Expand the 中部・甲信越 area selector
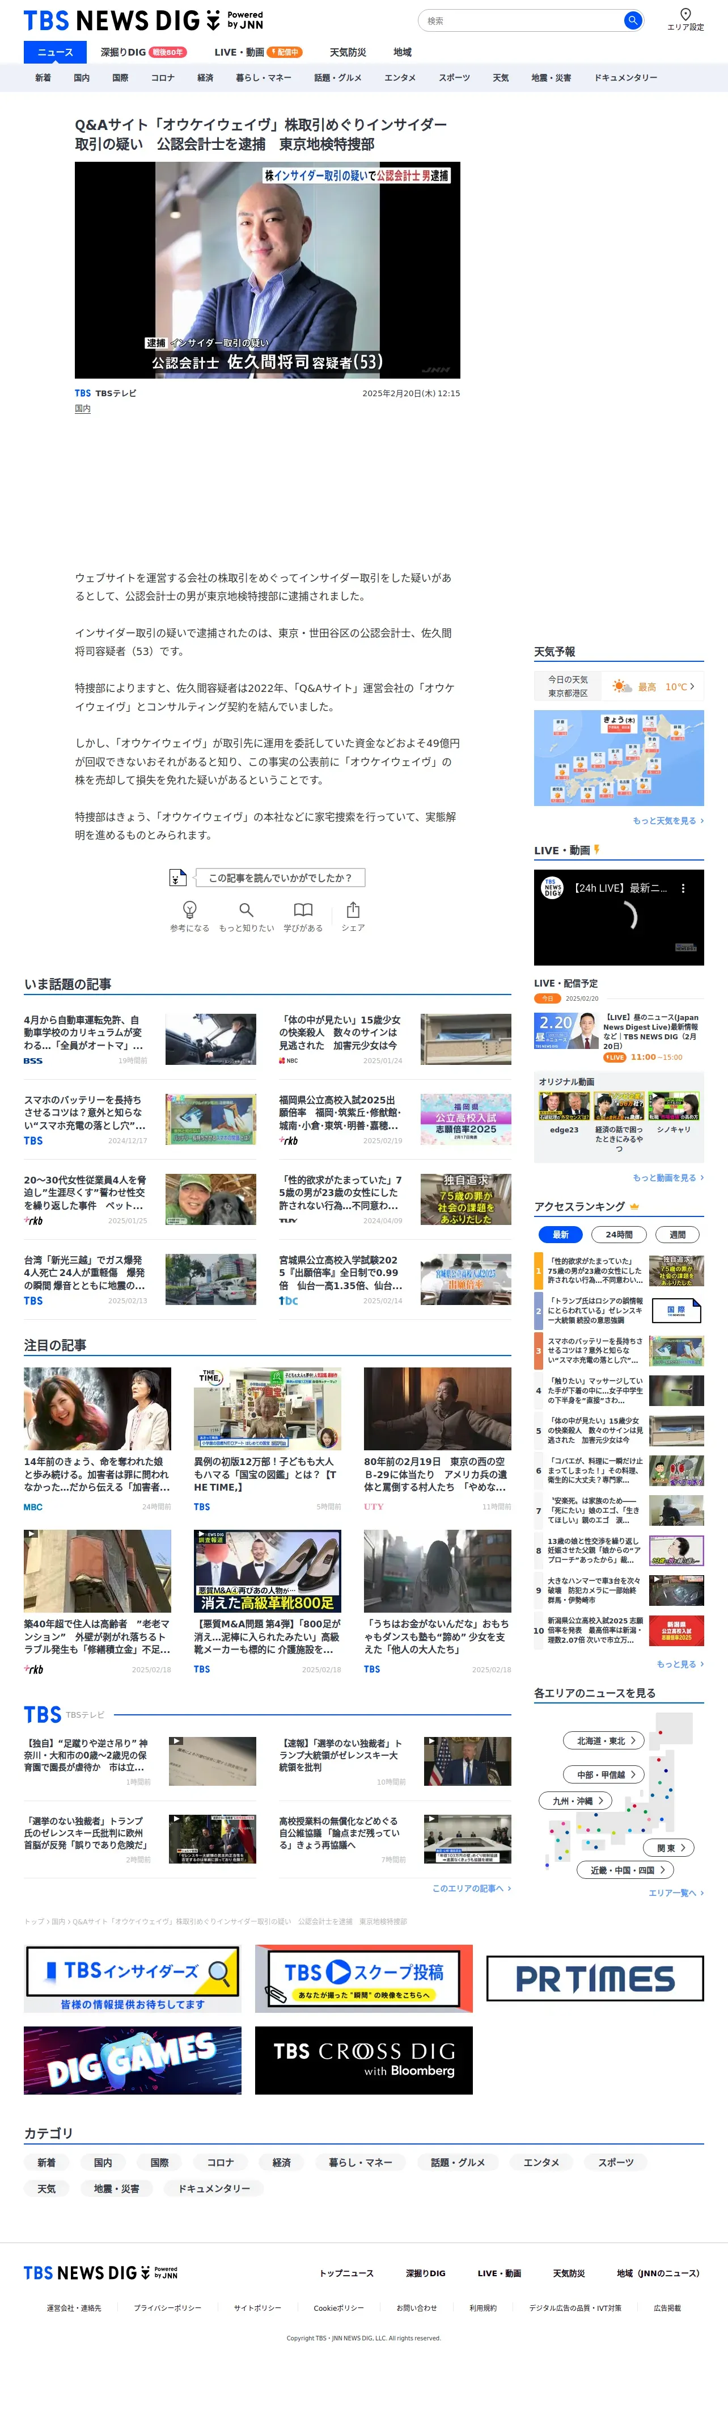 coord(604,1774)
